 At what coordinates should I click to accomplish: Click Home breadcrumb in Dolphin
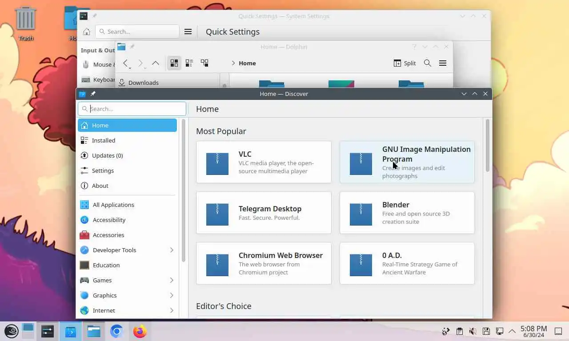(x=247, y=63)
